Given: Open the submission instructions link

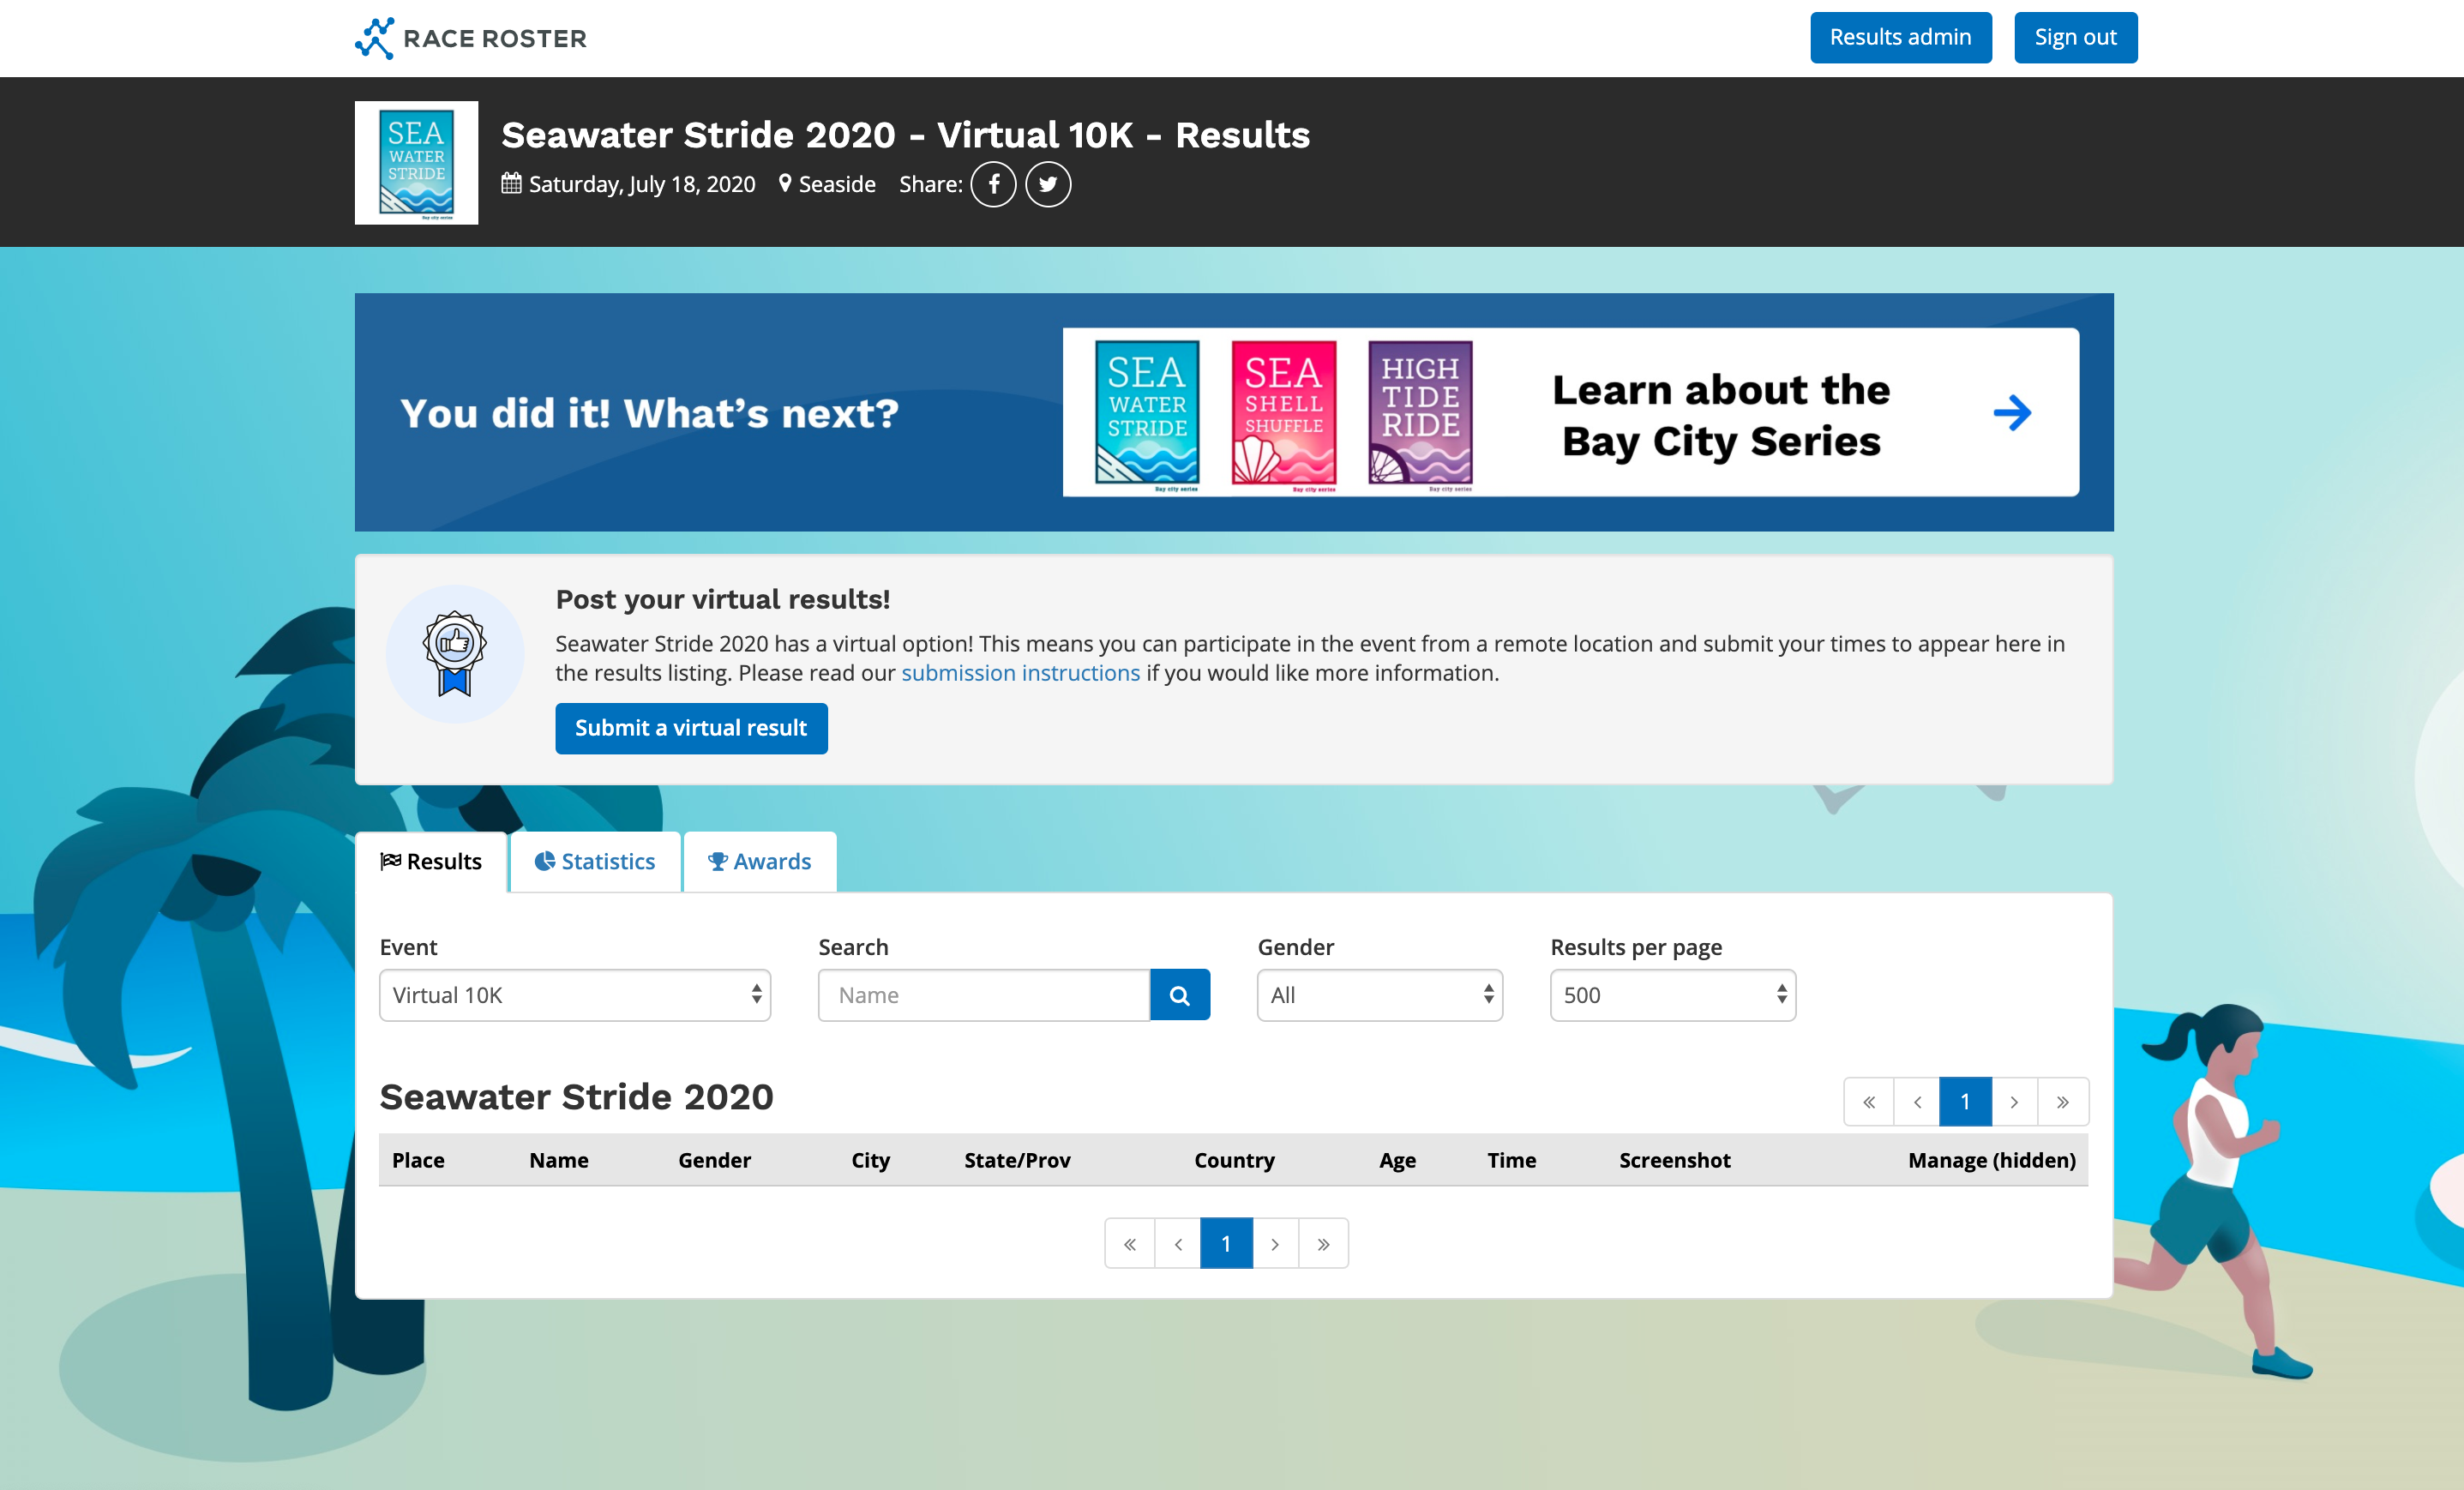Looking at the screenshot, I should (1020, 673).
